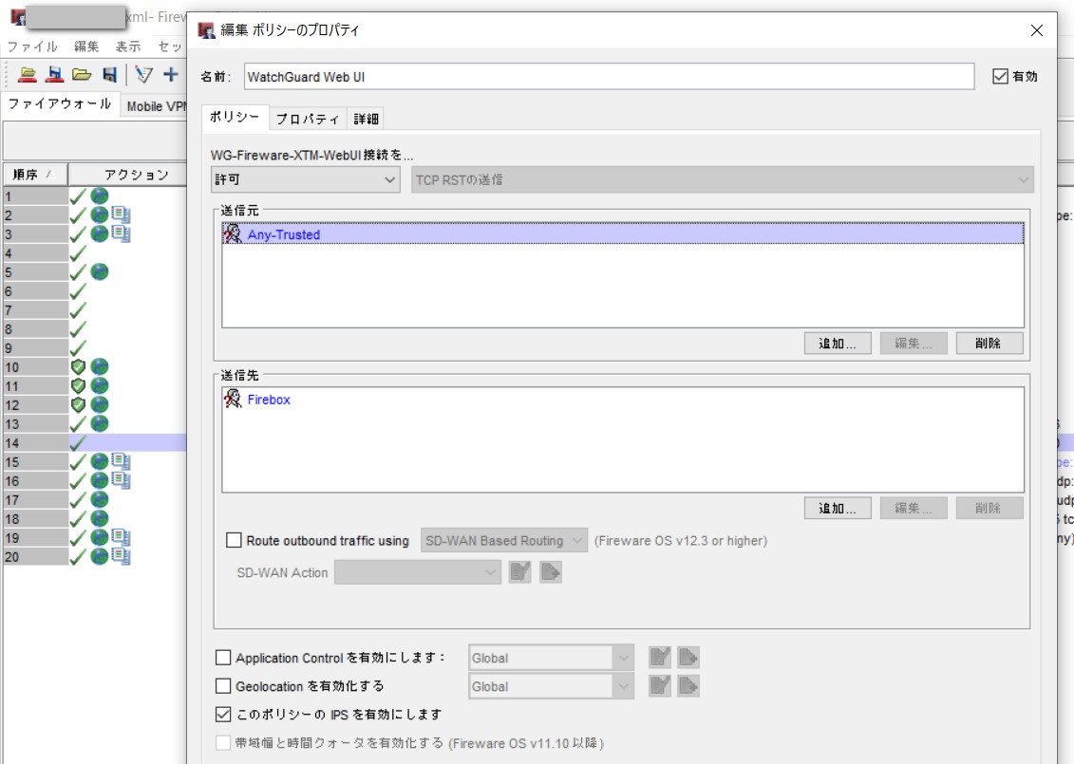Viewport: 1074px width, 764px height.
Task: Switch to the プロパティ tab
Action: pos(308,119)
